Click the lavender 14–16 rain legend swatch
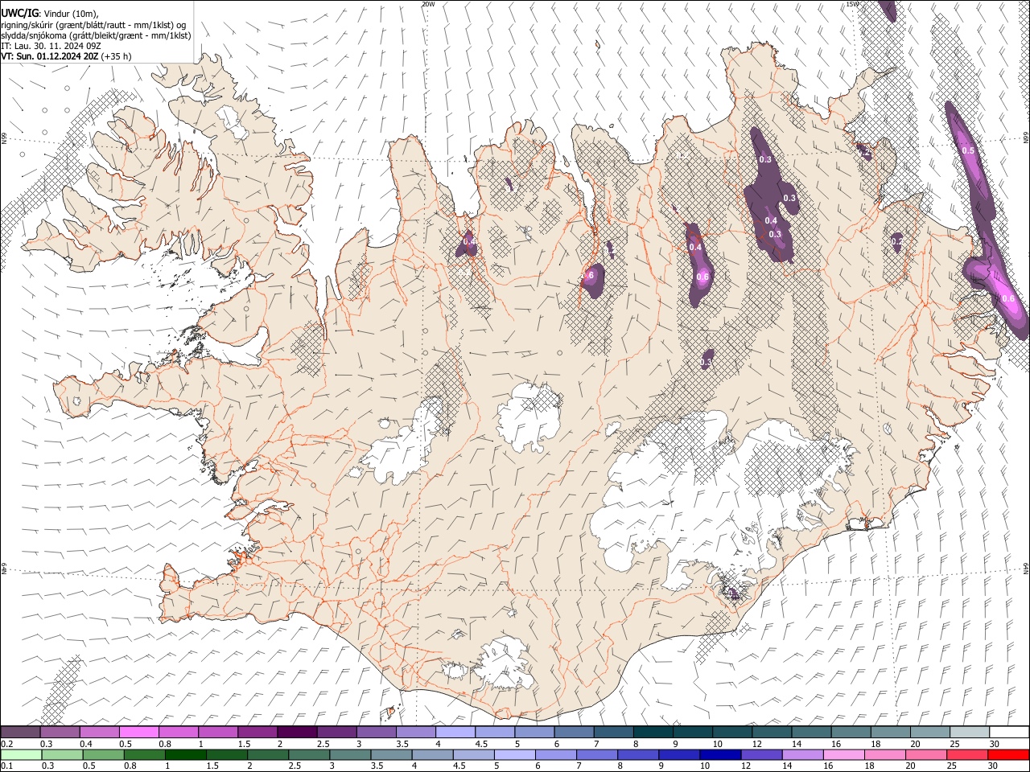The height and width of the screenshot is (772, 1030). tap(803, 754)
